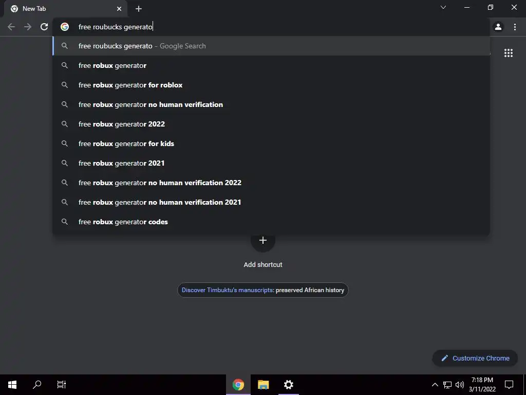Image resolution: width=526 pixels, height=395 pixels.
Task: Choose 'free robux generator 2022' suggestion
Action: [271, 124]
